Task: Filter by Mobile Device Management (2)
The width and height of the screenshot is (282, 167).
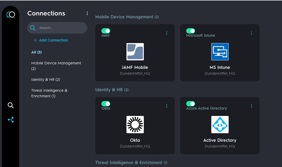Action: pos(56,66)
